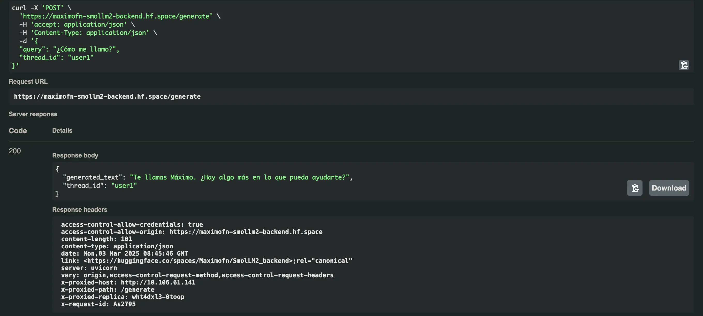Click the 'Server response' heading
Image resolution: width=703 pixels, height=316 pixels.
(x=33, y=114)
